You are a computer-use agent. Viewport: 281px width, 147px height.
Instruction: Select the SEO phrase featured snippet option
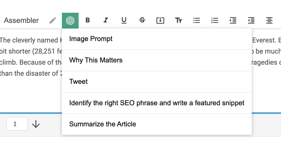(x=157, y=103)
